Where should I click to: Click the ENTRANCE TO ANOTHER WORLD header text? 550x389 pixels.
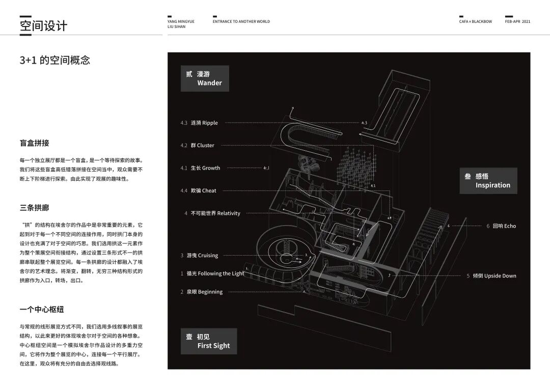pos(241,21)
